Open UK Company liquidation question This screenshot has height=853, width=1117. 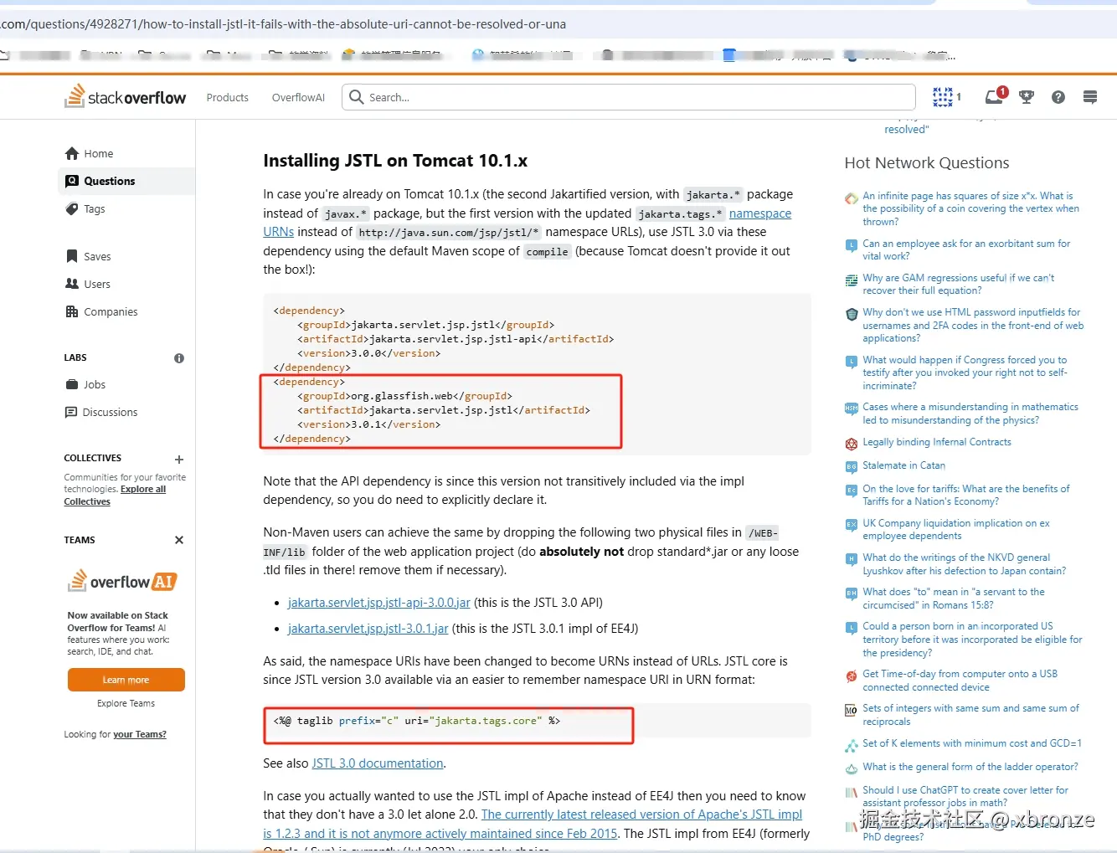(956, 529)
